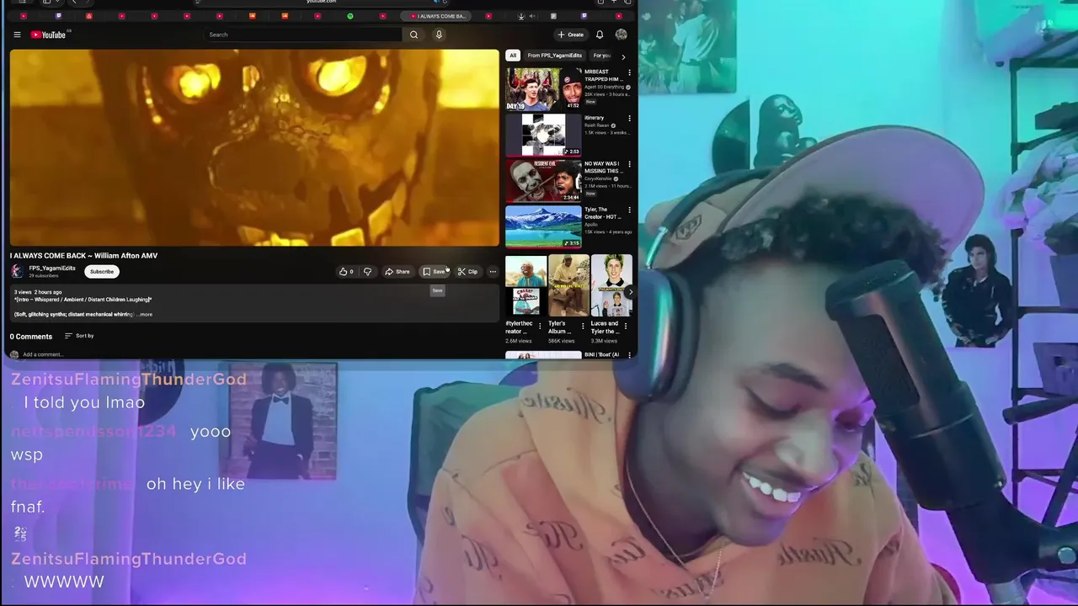1078x606 pixels.
Task: Click the Add a comment field
Action: coord(43,354)
